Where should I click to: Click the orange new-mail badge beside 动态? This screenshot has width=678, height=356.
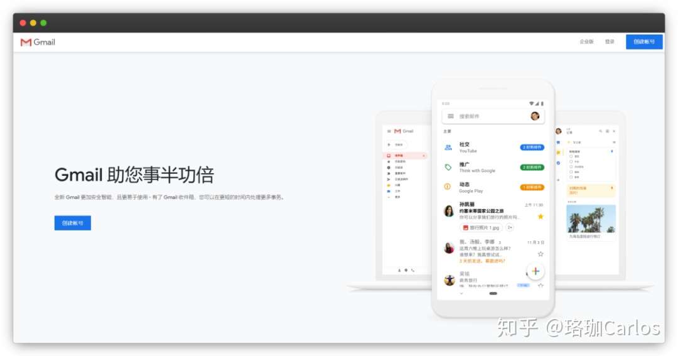tap(532, 187)
